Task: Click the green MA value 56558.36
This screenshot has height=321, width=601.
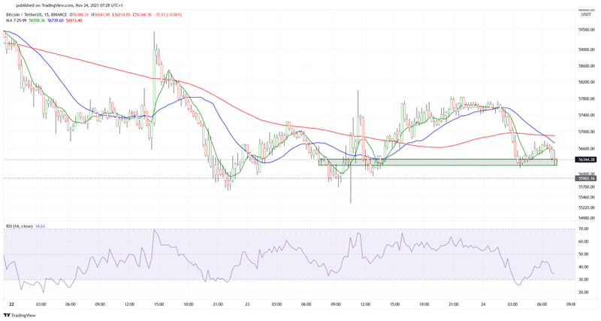Action: (x=36, y=20)
